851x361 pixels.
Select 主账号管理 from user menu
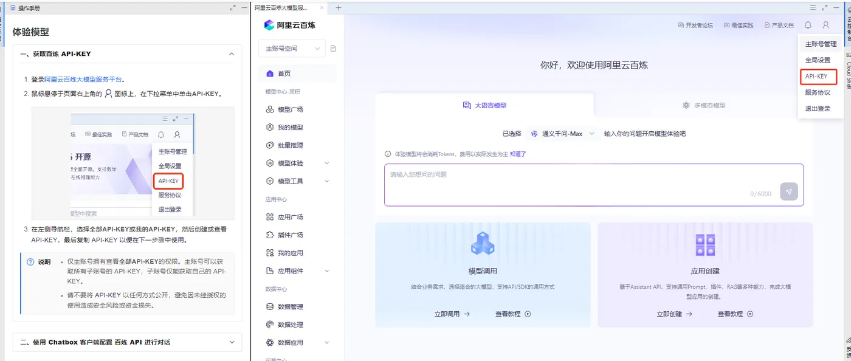click(821, 44)
